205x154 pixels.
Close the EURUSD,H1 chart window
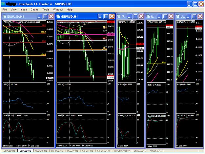[51, 16]
